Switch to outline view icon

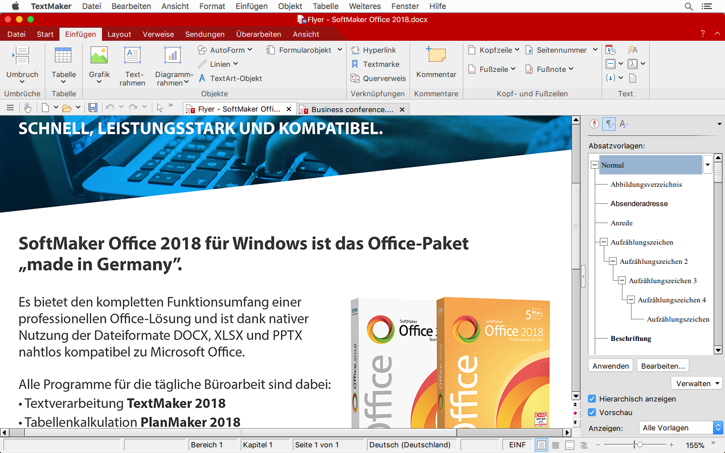(584, 445)
